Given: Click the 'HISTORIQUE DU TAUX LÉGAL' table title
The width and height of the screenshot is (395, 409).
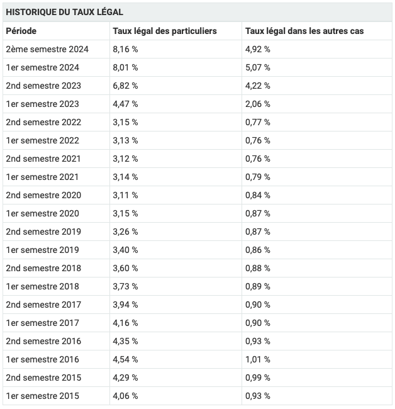Looking at the screenshot, I should click(64, 12).
